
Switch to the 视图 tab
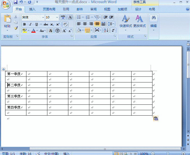[x=107, y=9]
